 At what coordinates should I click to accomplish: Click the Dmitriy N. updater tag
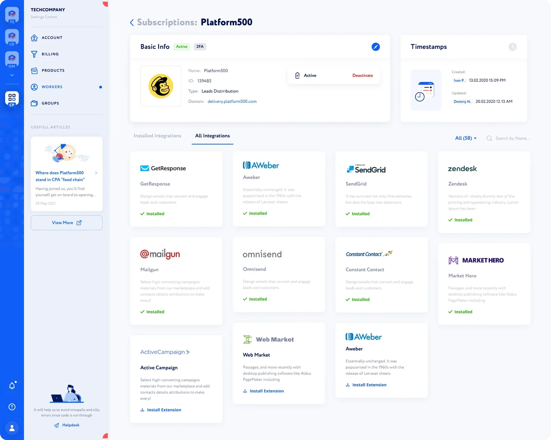(x=462, y=102)
